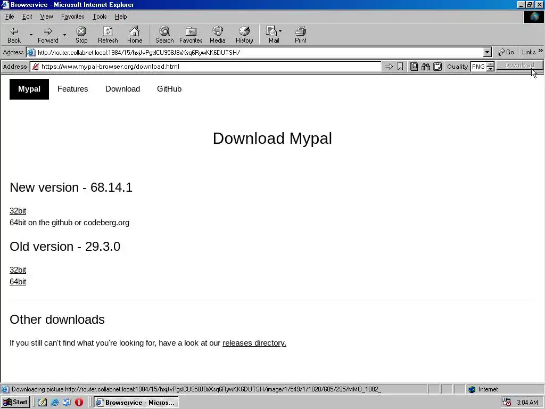Open the releases directory link

tap(254, 343)
